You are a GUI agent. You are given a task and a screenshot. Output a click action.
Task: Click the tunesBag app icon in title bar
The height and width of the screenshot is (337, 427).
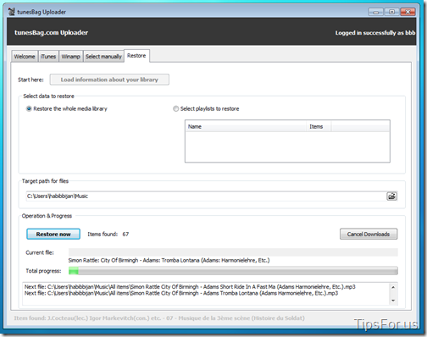click(11, 12)
